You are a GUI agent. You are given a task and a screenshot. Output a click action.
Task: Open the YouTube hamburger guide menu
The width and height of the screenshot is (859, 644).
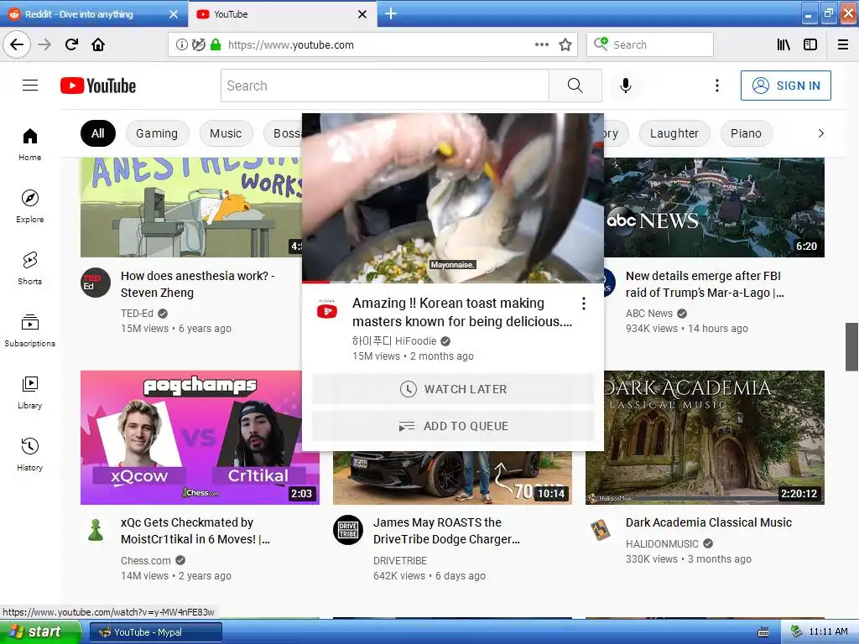click(30, 86)
